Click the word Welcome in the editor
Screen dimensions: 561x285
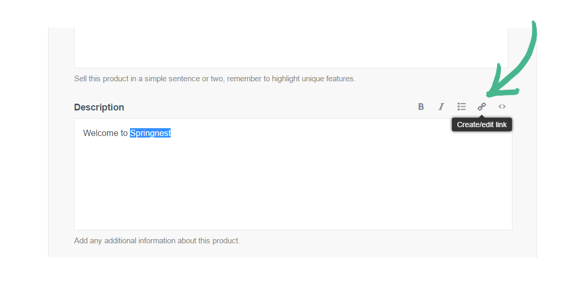pos(101,133)
